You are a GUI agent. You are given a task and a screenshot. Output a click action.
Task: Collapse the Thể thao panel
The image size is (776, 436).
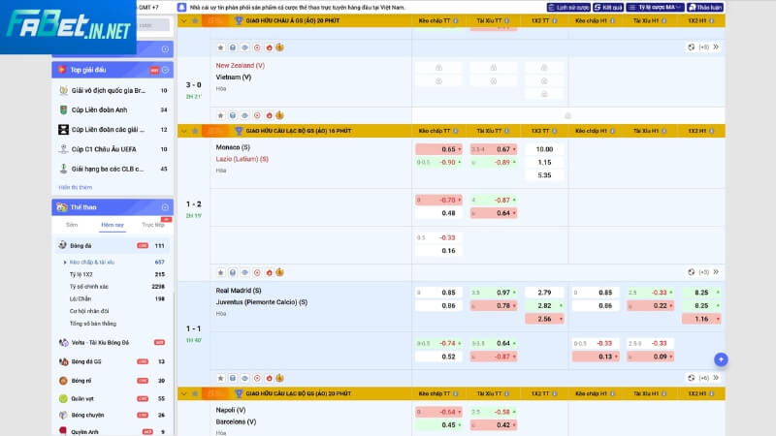click(x=165, y=207)
